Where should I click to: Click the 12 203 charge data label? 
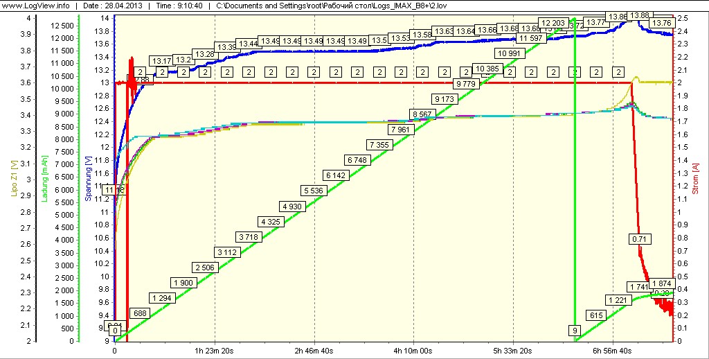tap(553, 23)
